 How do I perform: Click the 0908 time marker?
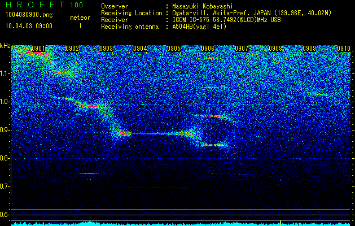(x=275, y=49)
